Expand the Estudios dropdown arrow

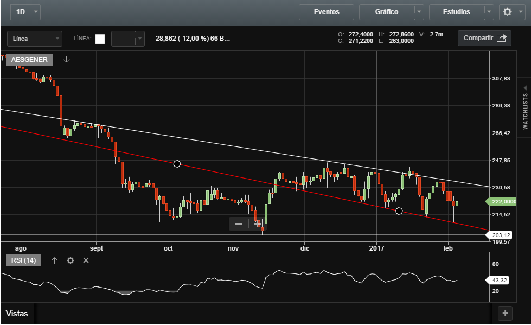click(489, 12)
